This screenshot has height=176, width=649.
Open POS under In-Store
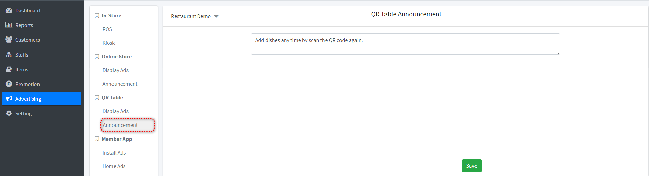click(x=107, y=29)
